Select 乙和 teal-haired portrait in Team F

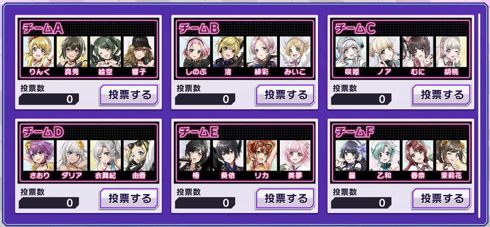pyautogui.click(x=384, y=156)
